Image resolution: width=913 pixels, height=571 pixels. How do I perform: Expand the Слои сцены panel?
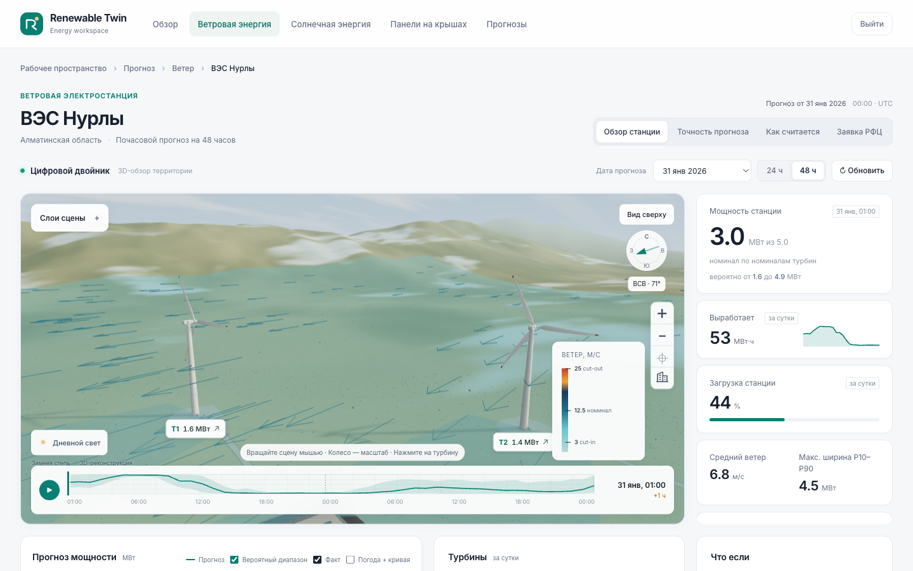coord(70,218)
